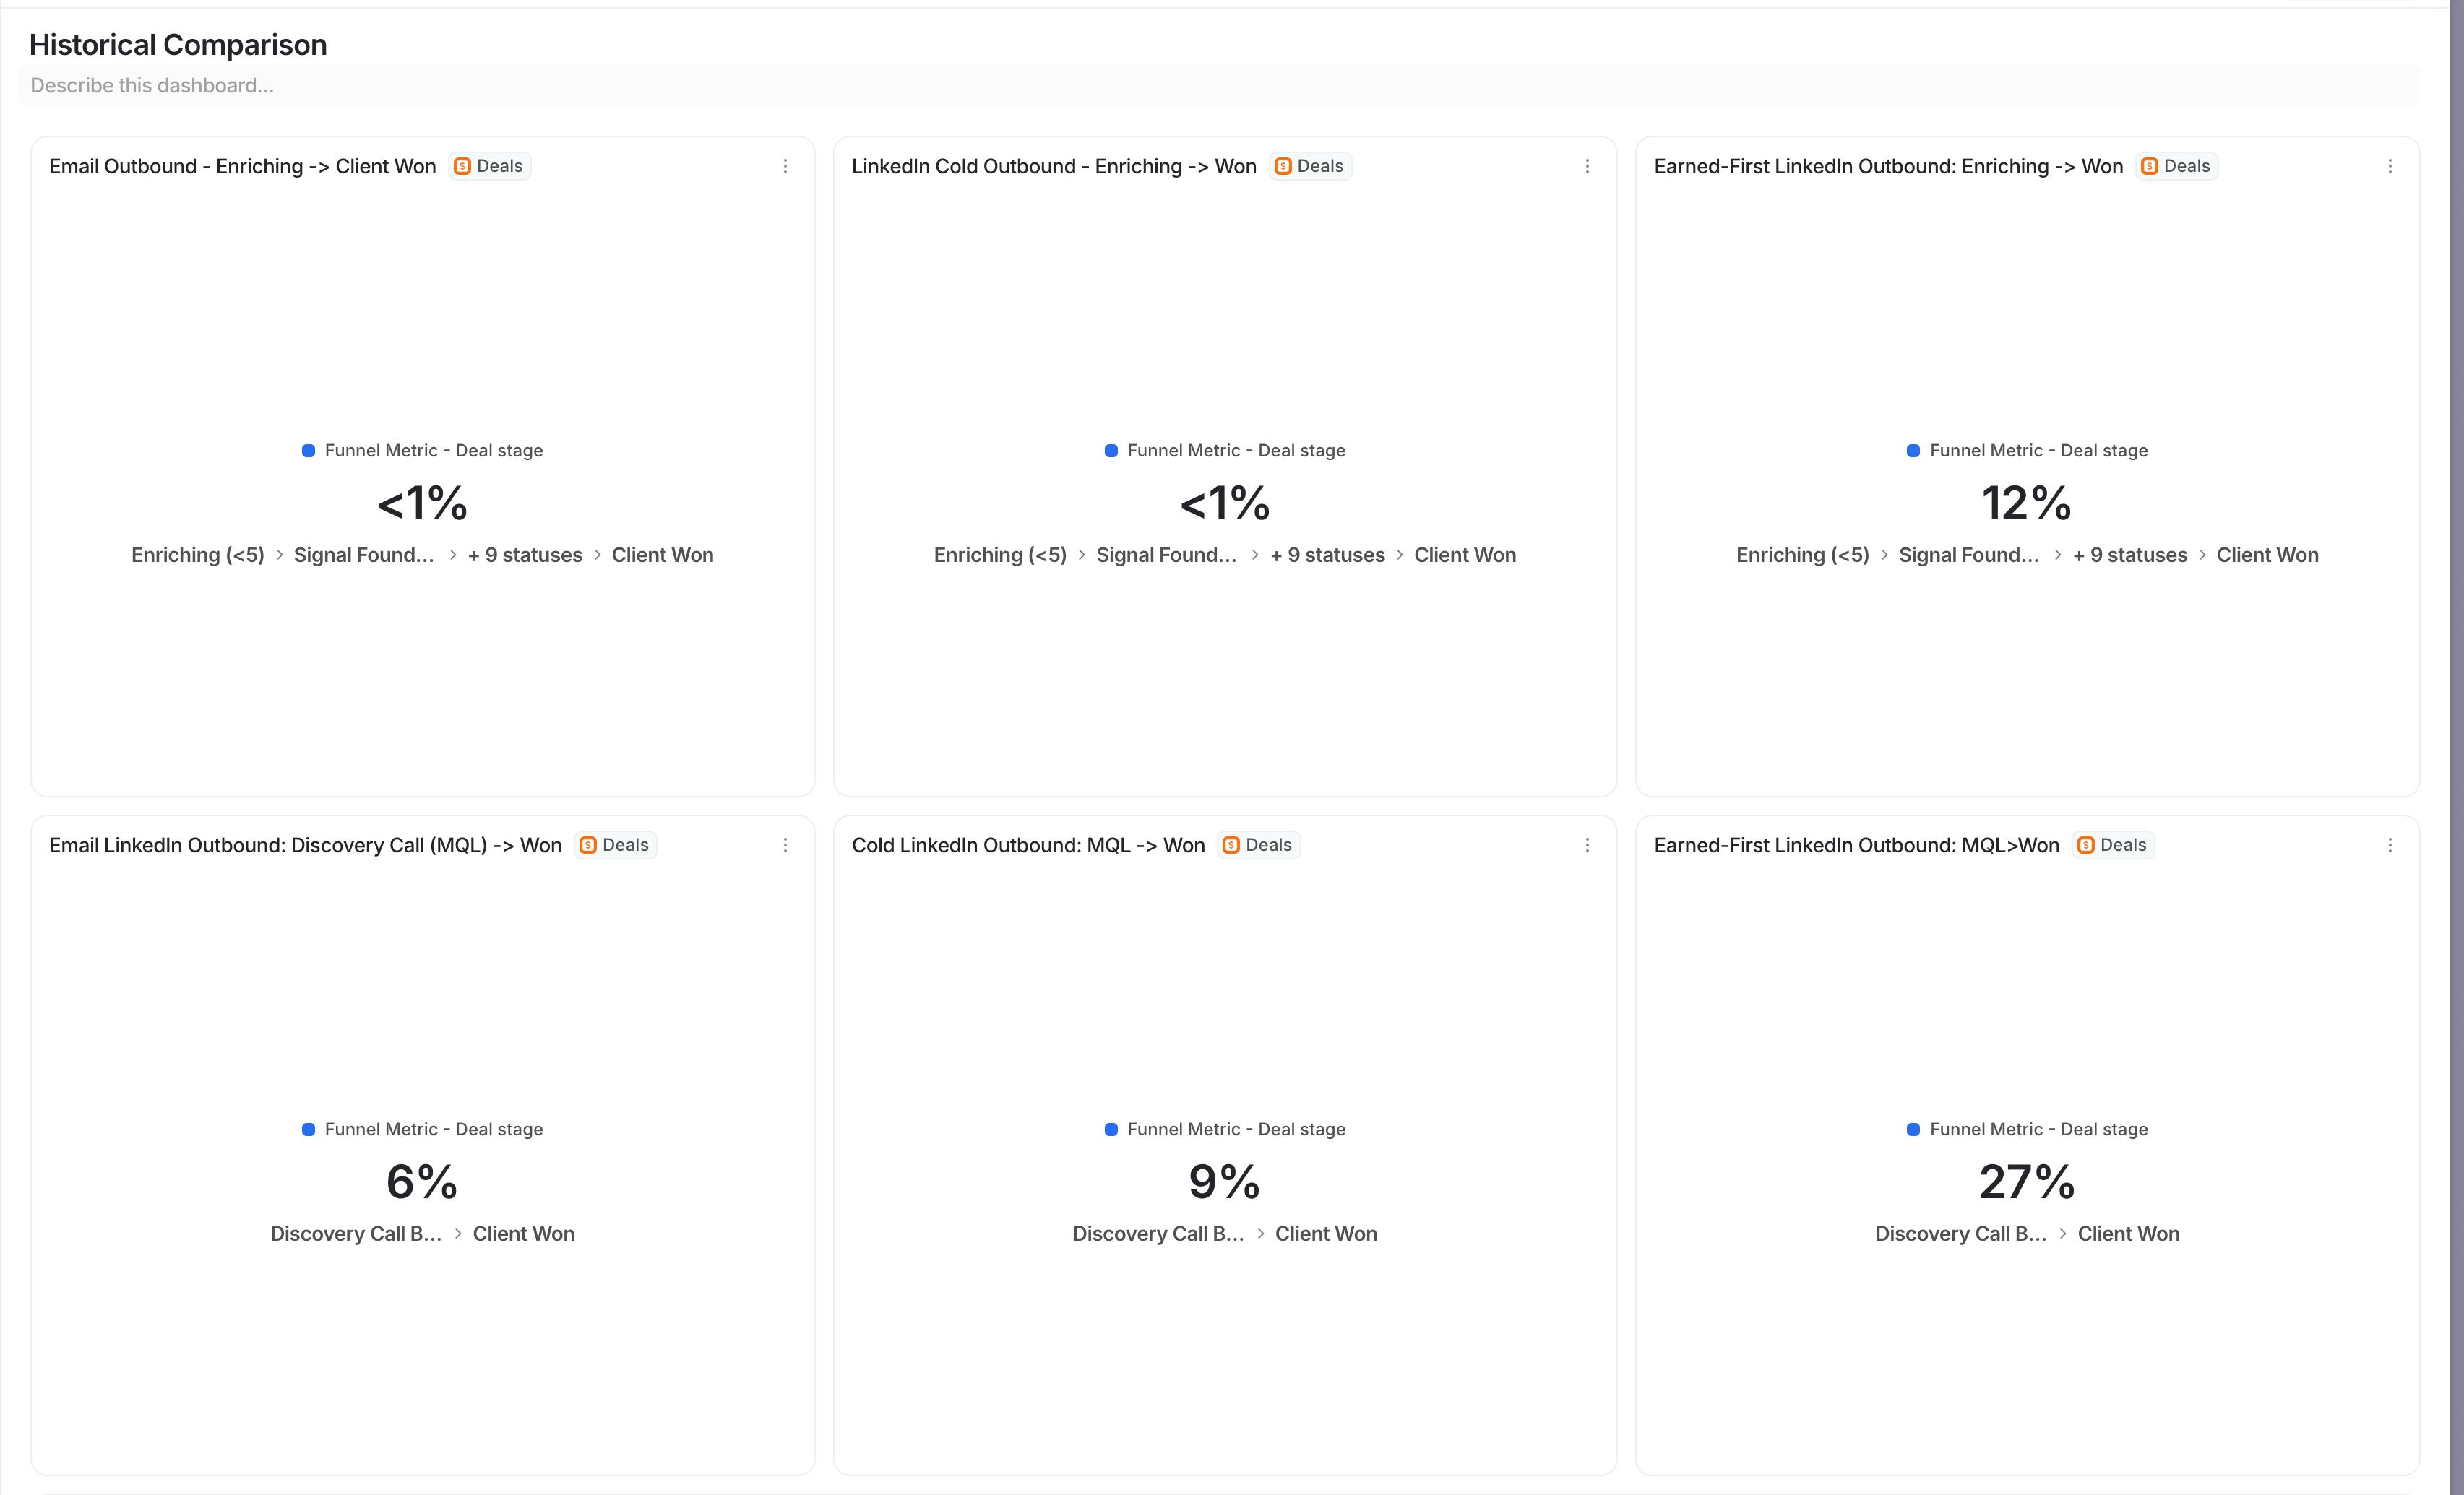Toggle the Funnel Metric legend on Email Outbound chart
Viewport: 2464px width, 1495px height.
pyautogui.click(x=422, y=450)
